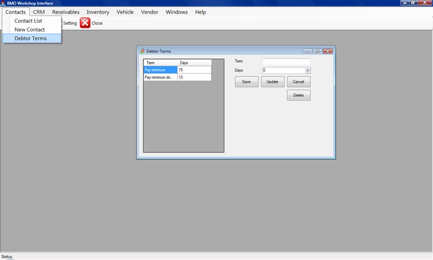Open the Help menu

200,12
